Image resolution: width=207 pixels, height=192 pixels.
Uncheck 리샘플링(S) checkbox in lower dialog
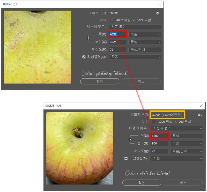point(126,158)
